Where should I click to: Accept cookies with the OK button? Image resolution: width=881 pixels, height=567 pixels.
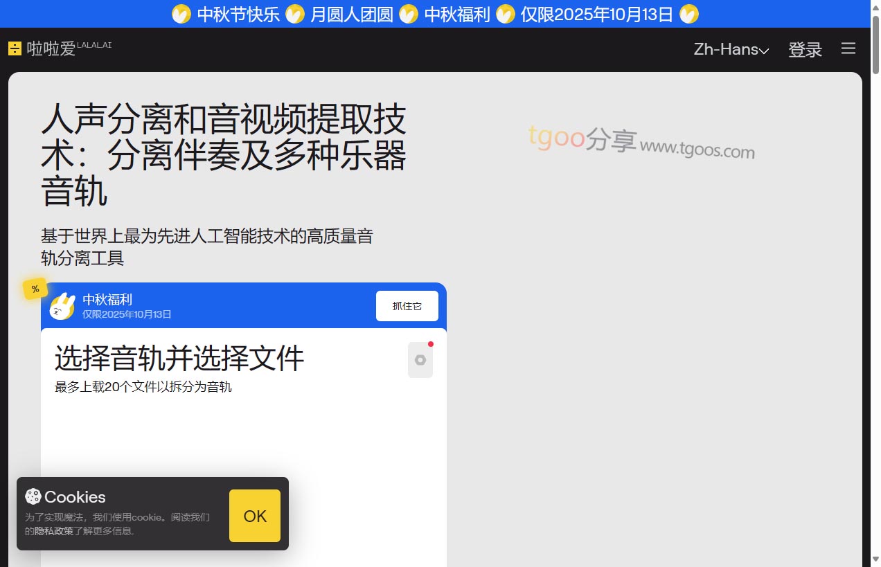point(255,516)
